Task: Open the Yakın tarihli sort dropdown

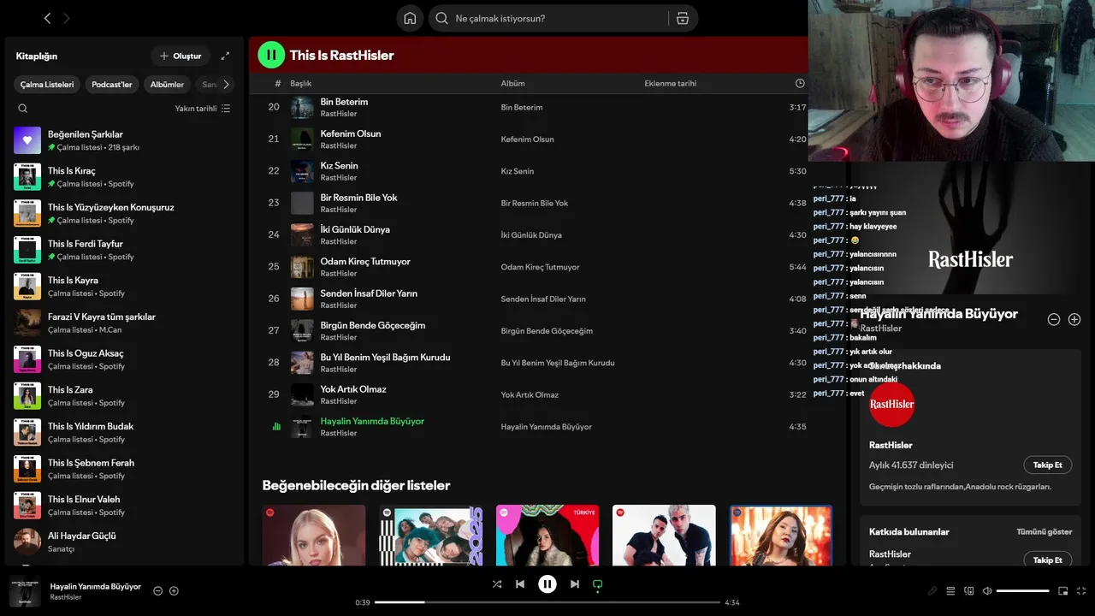Action: tap(203, 109)
